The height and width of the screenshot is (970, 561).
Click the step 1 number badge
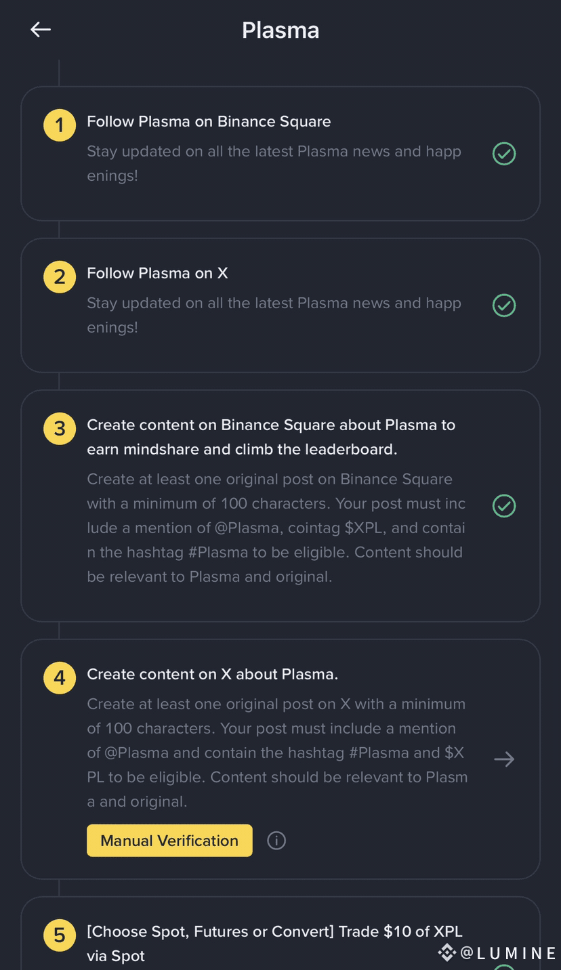pos(60,125)
